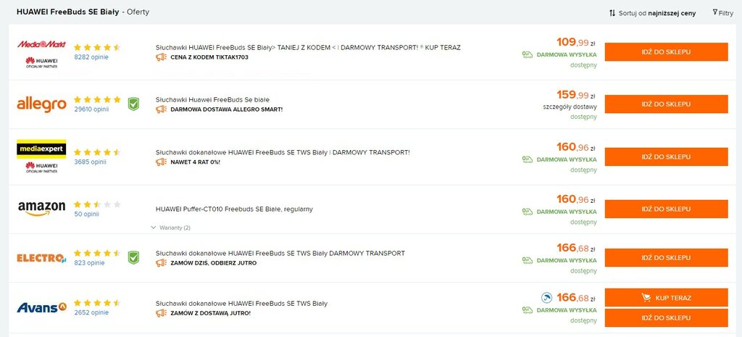The height and width of the screenshot is (337, 742).
Task: Open sort by lowest price dropdown
Action: (x=652, y=13)
